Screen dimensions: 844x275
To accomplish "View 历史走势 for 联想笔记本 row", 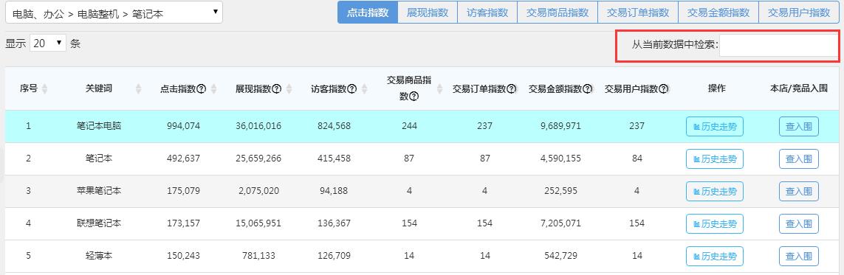I will (x=715, y=224).
